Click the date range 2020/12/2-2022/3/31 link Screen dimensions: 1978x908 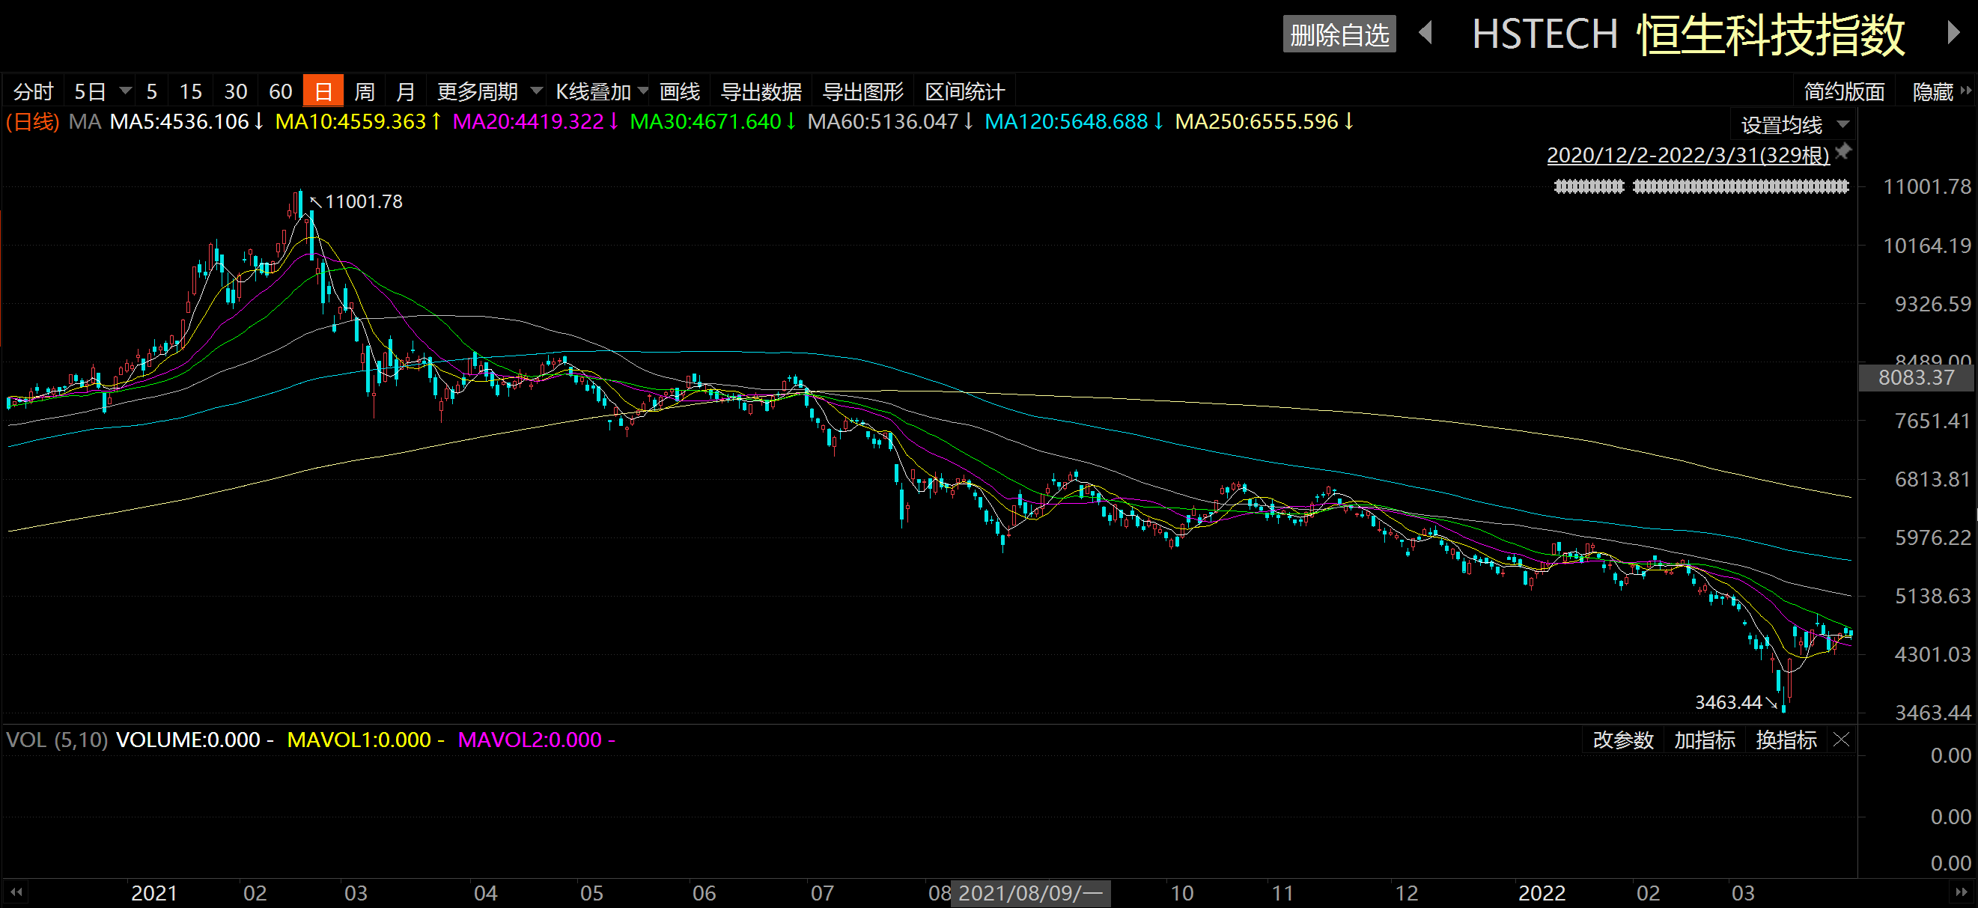(1688, 155)
